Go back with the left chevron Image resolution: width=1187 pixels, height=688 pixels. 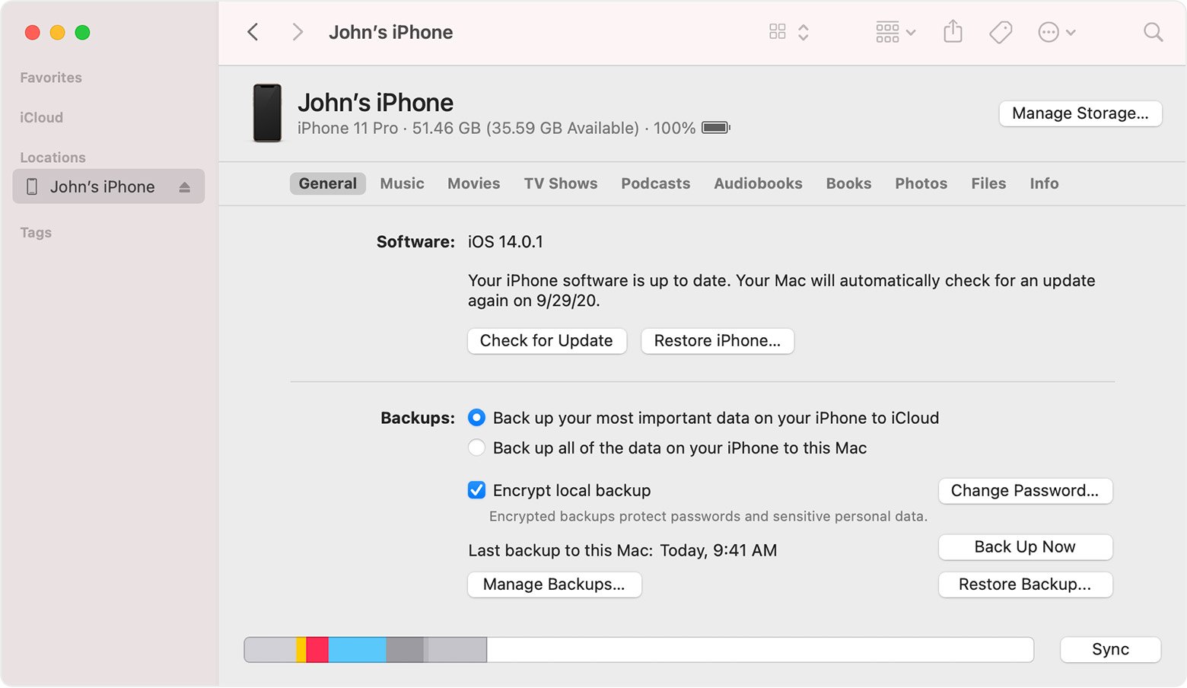pyautogui.click(x=253, y=32)
